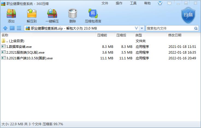Open the 文件 menu
201x128 pixels.
point(105,3)
